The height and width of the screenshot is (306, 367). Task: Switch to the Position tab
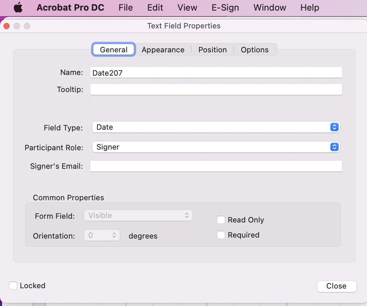[x=212, y=50]
